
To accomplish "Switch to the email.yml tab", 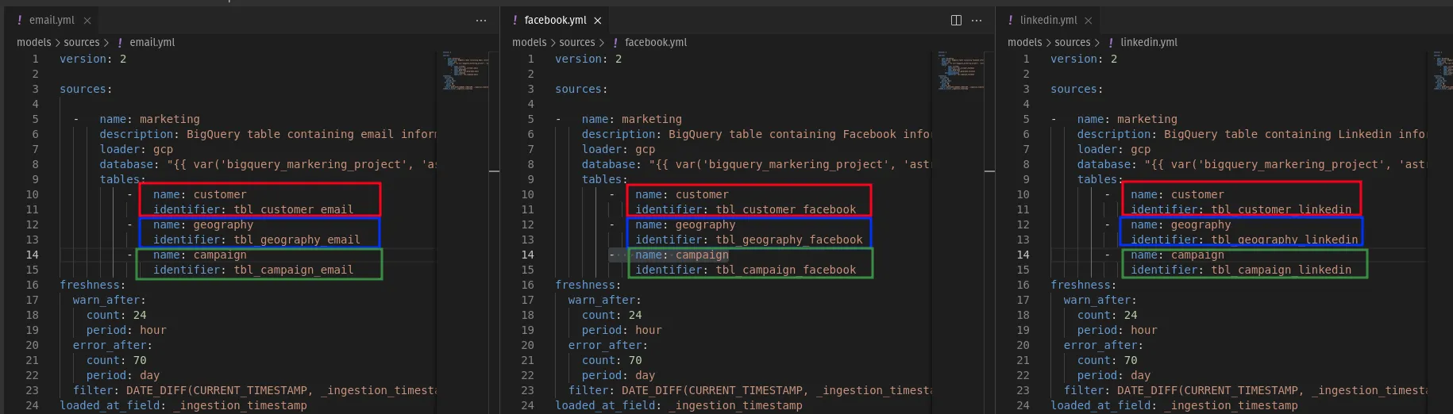I will [51, 20].
